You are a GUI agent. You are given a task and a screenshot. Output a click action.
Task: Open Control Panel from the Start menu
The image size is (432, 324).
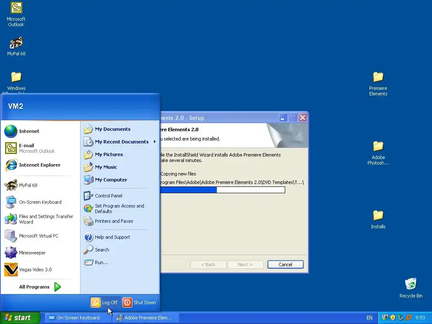click(120, 196)
